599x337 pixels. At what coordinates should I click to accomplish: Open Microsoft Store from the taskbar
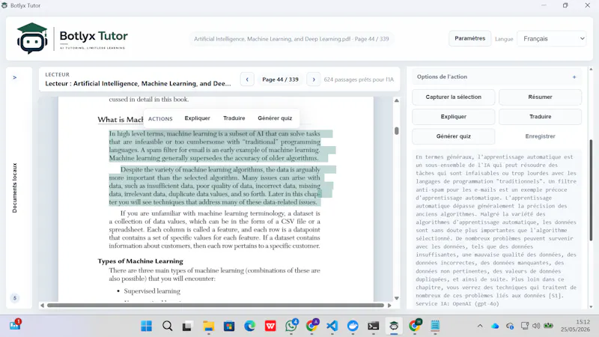tap(229, 326)
